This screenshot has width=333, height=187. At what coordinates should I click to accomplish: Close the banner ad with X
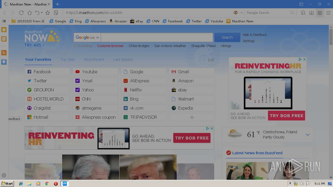coord(212,128)
